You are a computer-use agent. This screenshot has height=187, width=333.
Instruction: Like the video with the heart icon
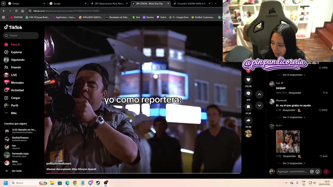[248, 80]
